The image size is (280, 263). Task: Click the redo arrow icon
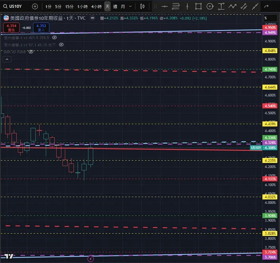point(266,6)
